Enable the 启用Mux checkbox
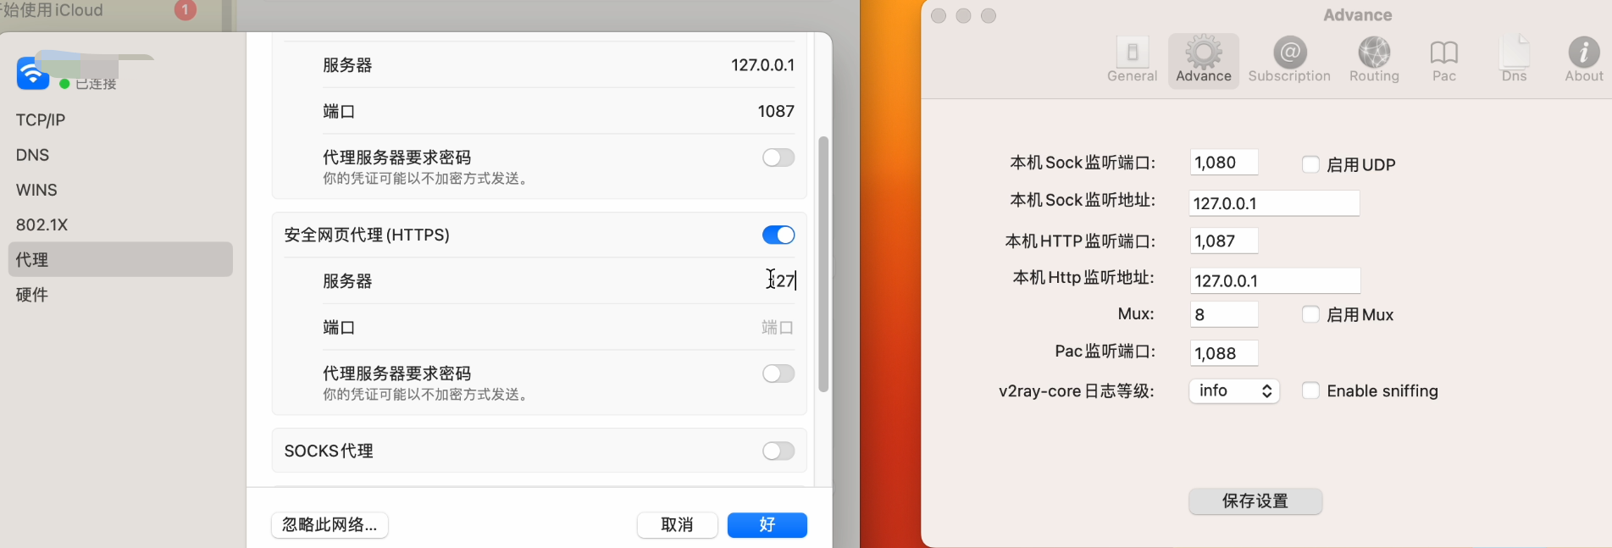Image resolution: width=1612 pixels, height=548 pixels. coord(1310,315)
